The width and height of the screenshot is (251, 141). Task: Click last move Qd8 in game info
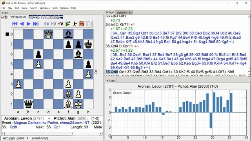(x=13, y=127)
